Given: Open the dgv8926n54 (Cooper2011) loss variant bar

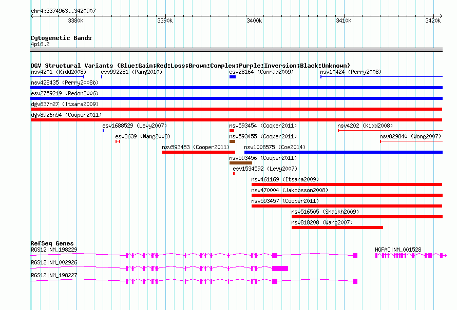Looking at the screenshot, I should click(236, 120).
